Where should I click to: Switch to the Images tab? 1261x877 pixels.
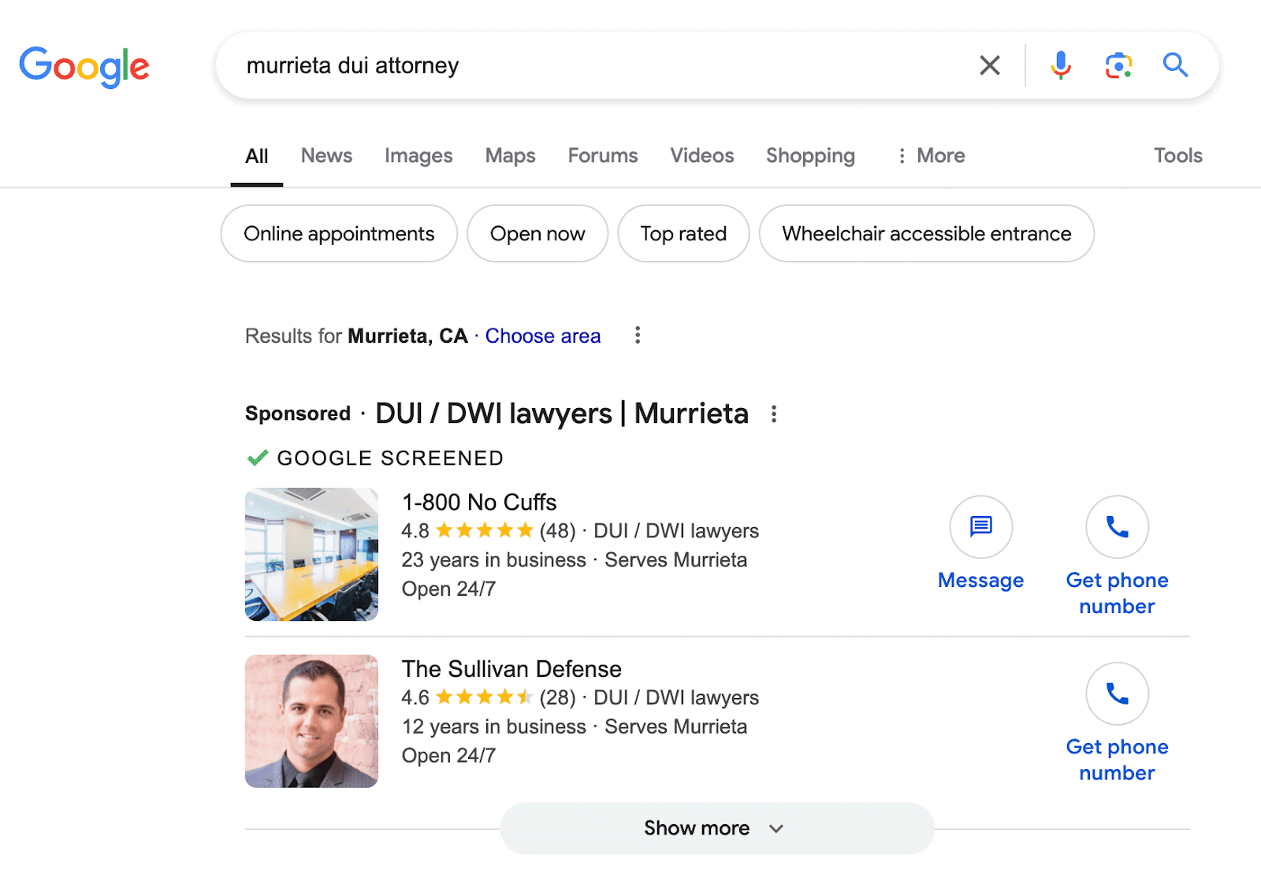point(418,156)
